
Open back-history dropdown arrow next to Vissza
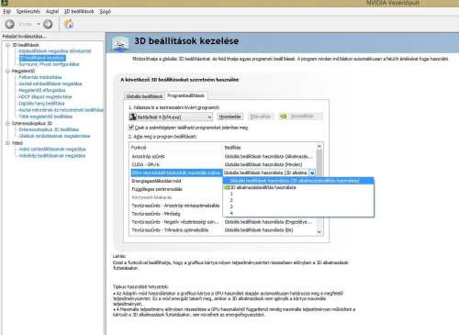tap(39, 24)
